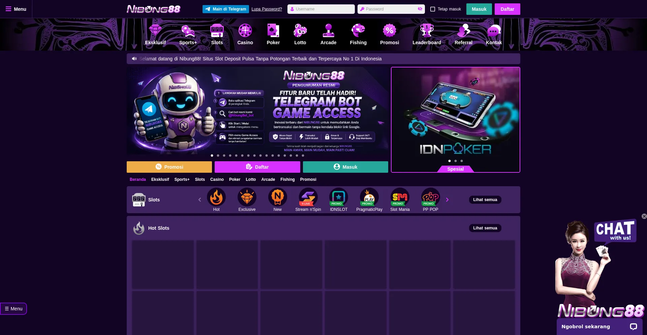This screenshot has width=647, height=335.
Task: Open the Arcade joystick icon
Action: (x=328, y=34)
